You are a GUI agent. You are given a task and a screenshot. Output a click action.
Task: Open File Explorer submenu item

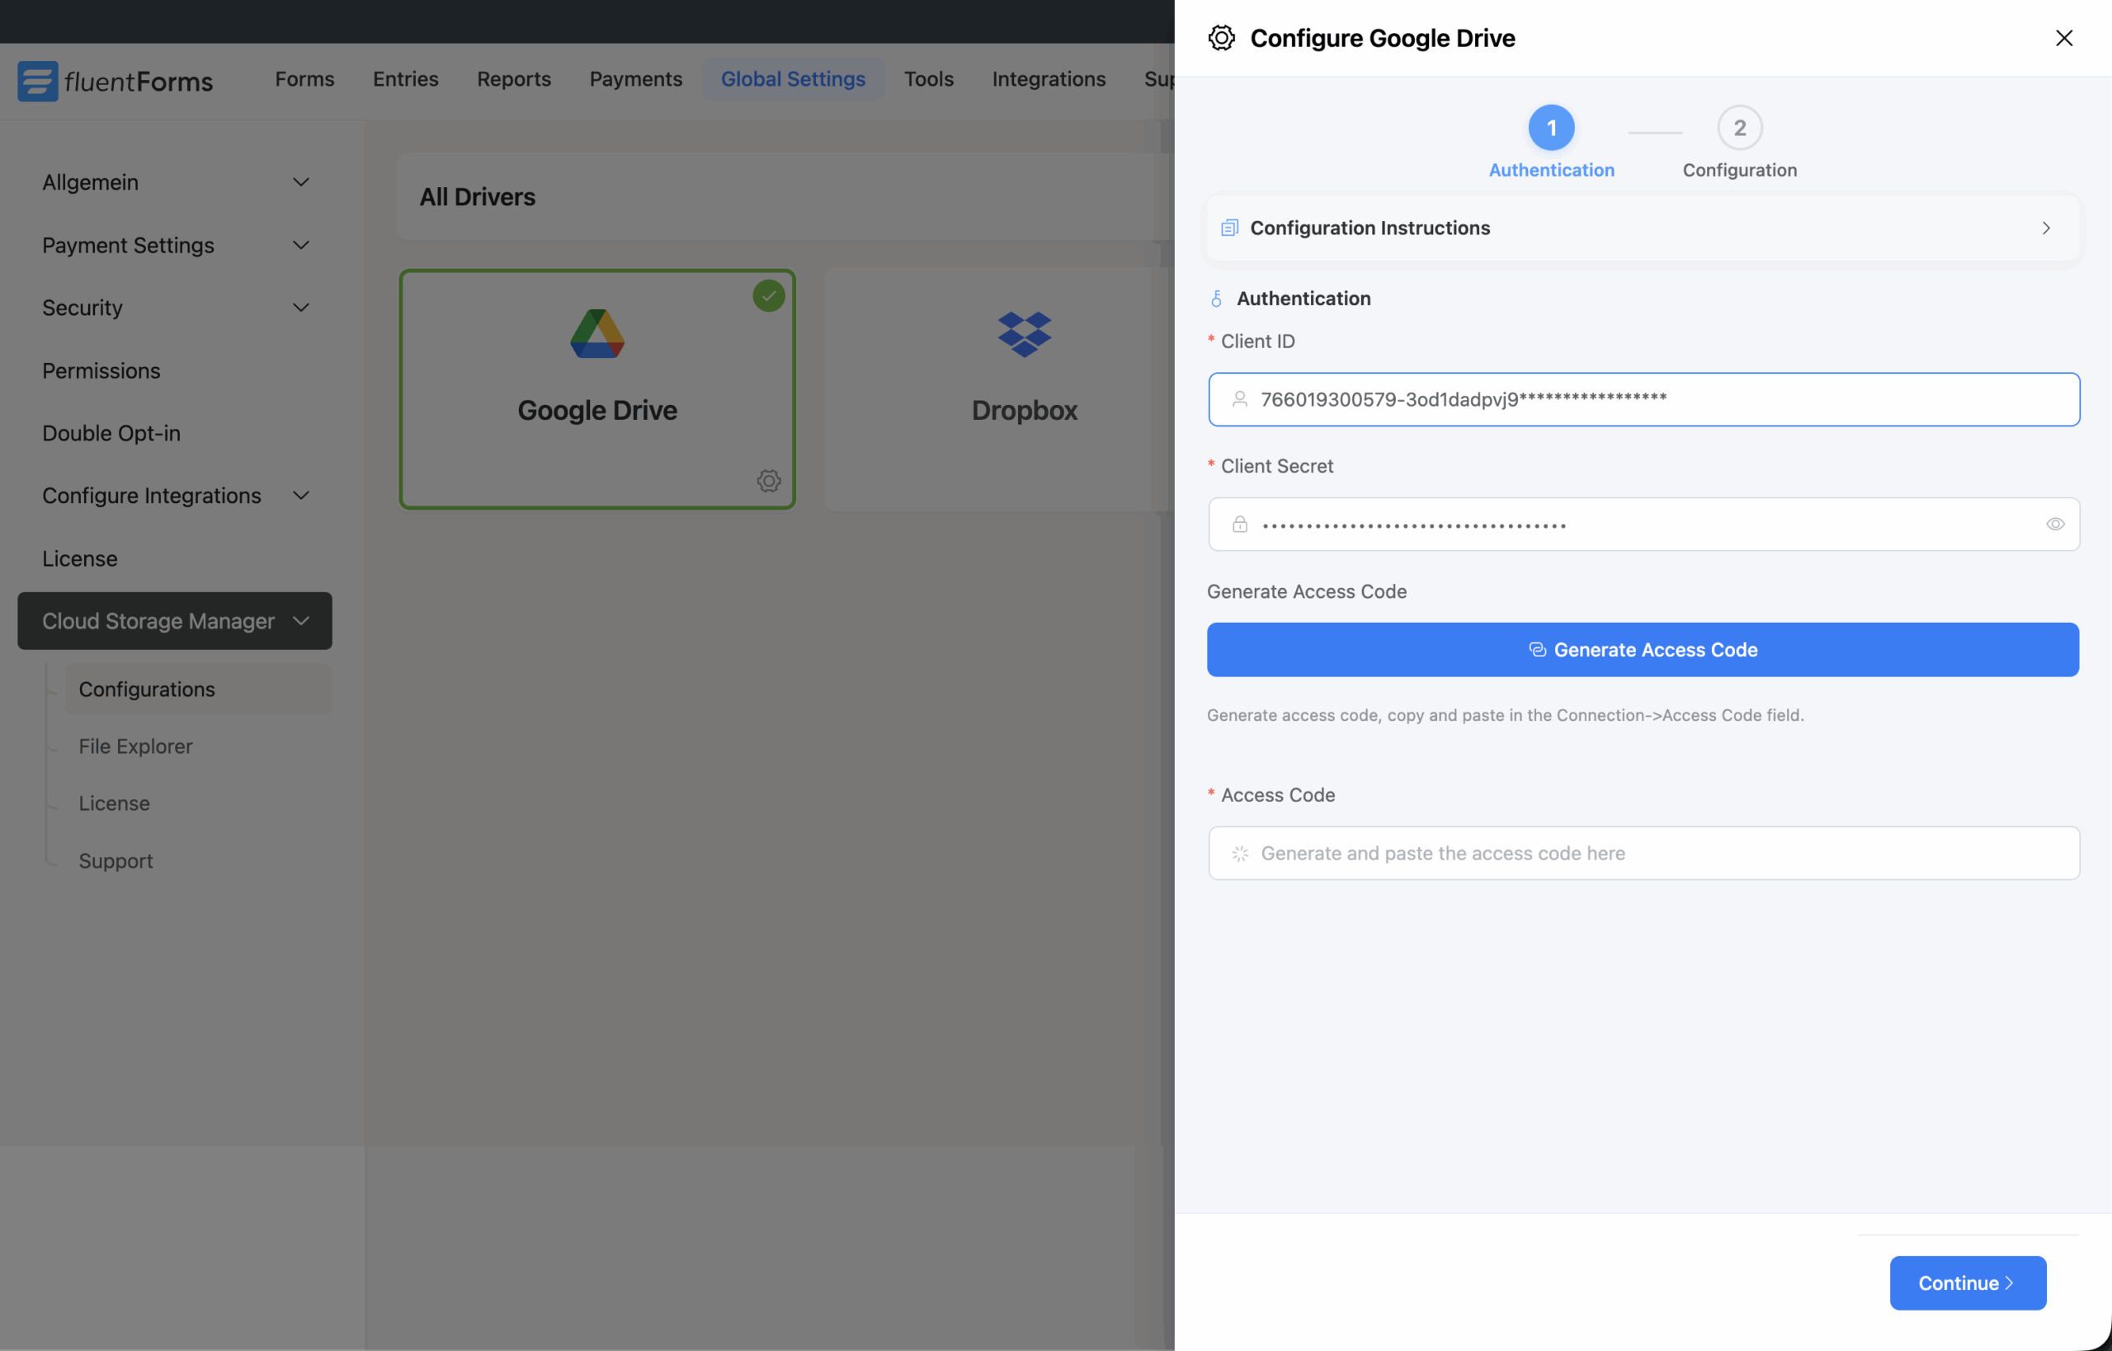[x=136, y=746]
